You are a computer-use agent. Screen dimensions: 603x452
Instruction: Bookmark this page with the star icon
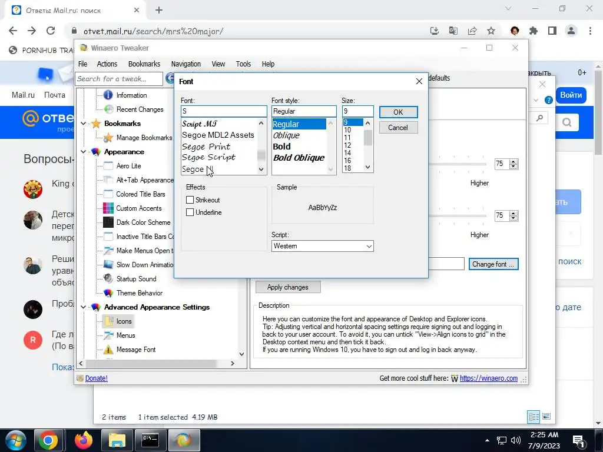(x=491, y=31)
